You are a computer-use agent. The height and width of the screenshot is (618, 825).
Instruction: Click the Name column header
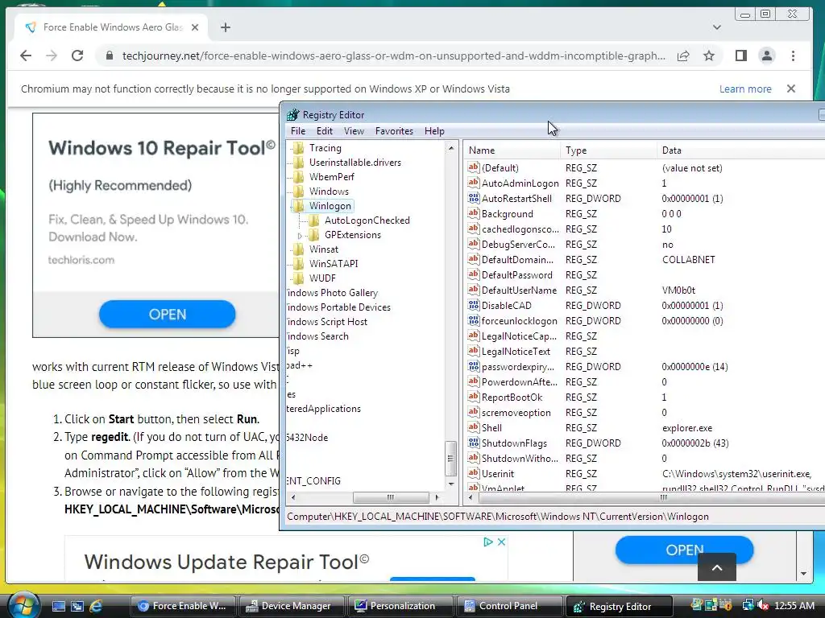click(513, 150)
